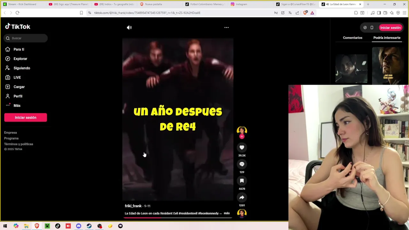Go to Para ti feed

(x=19, y=49)
